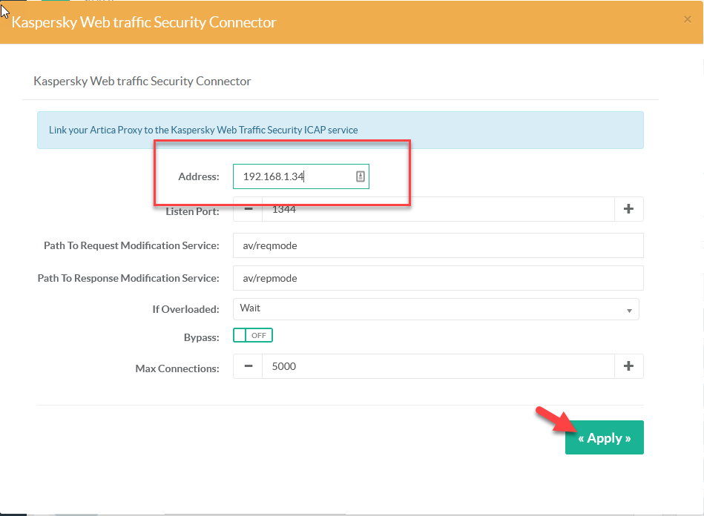Click the Address input field
The width and height of the screenshot is (704, 516).
(x=295, y=176)
